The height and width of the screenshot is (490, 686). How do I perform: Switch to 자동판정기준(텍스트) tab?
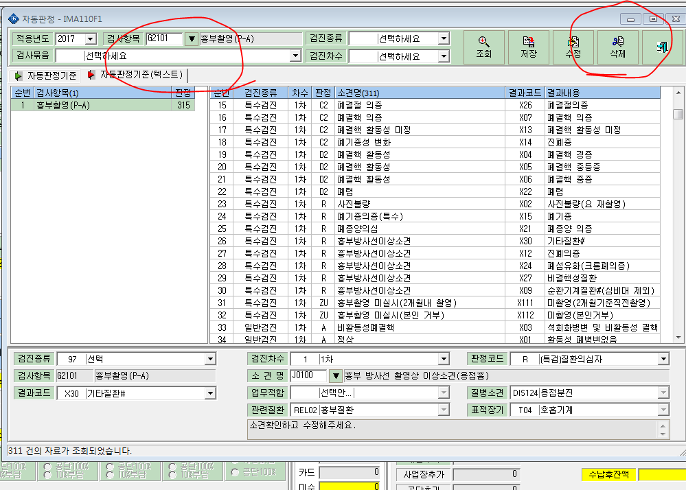tap(136, 75)
